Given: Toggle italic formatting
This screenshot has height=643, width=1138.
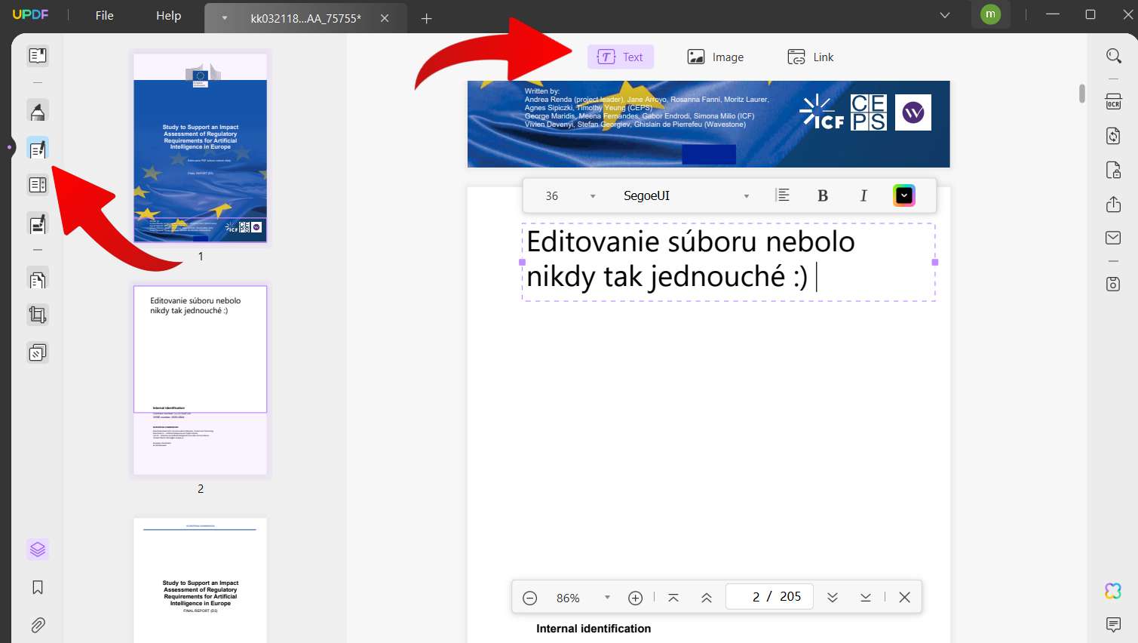Looking at the screenshot, I should click(863, 196).
